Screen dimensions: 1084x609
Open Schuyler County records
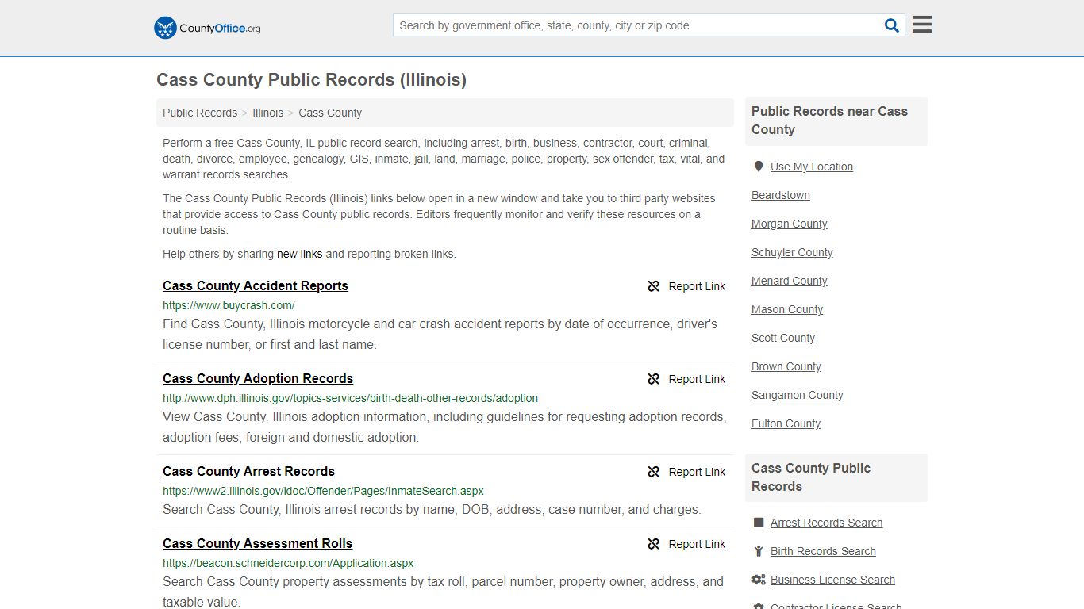coord(792,252)
